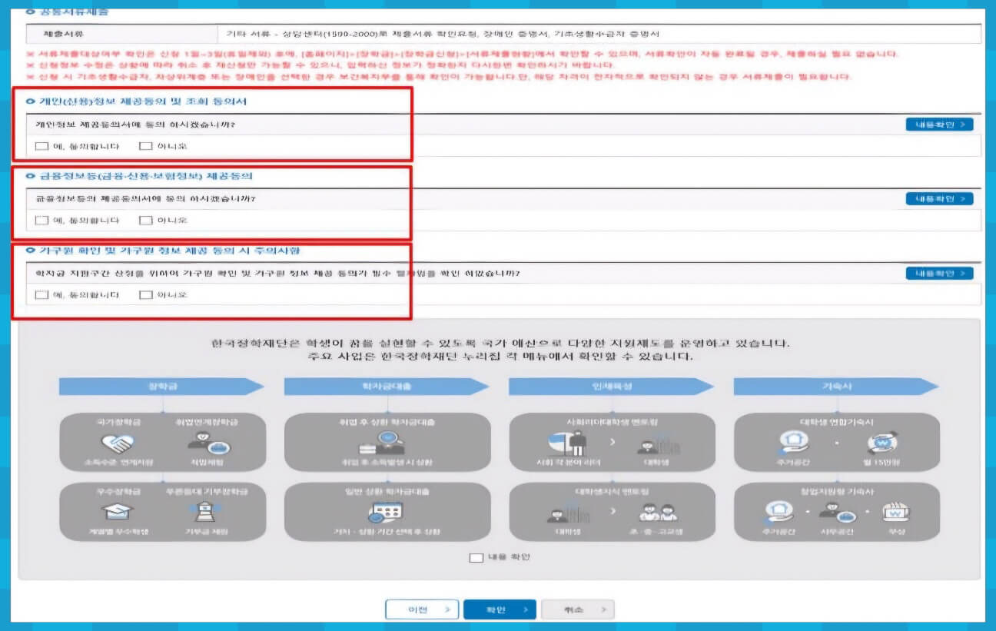The width and height of the screenshot is (996, 631).
Task: Click the graduation cap icon under 우수장학금
Action: 118,512
